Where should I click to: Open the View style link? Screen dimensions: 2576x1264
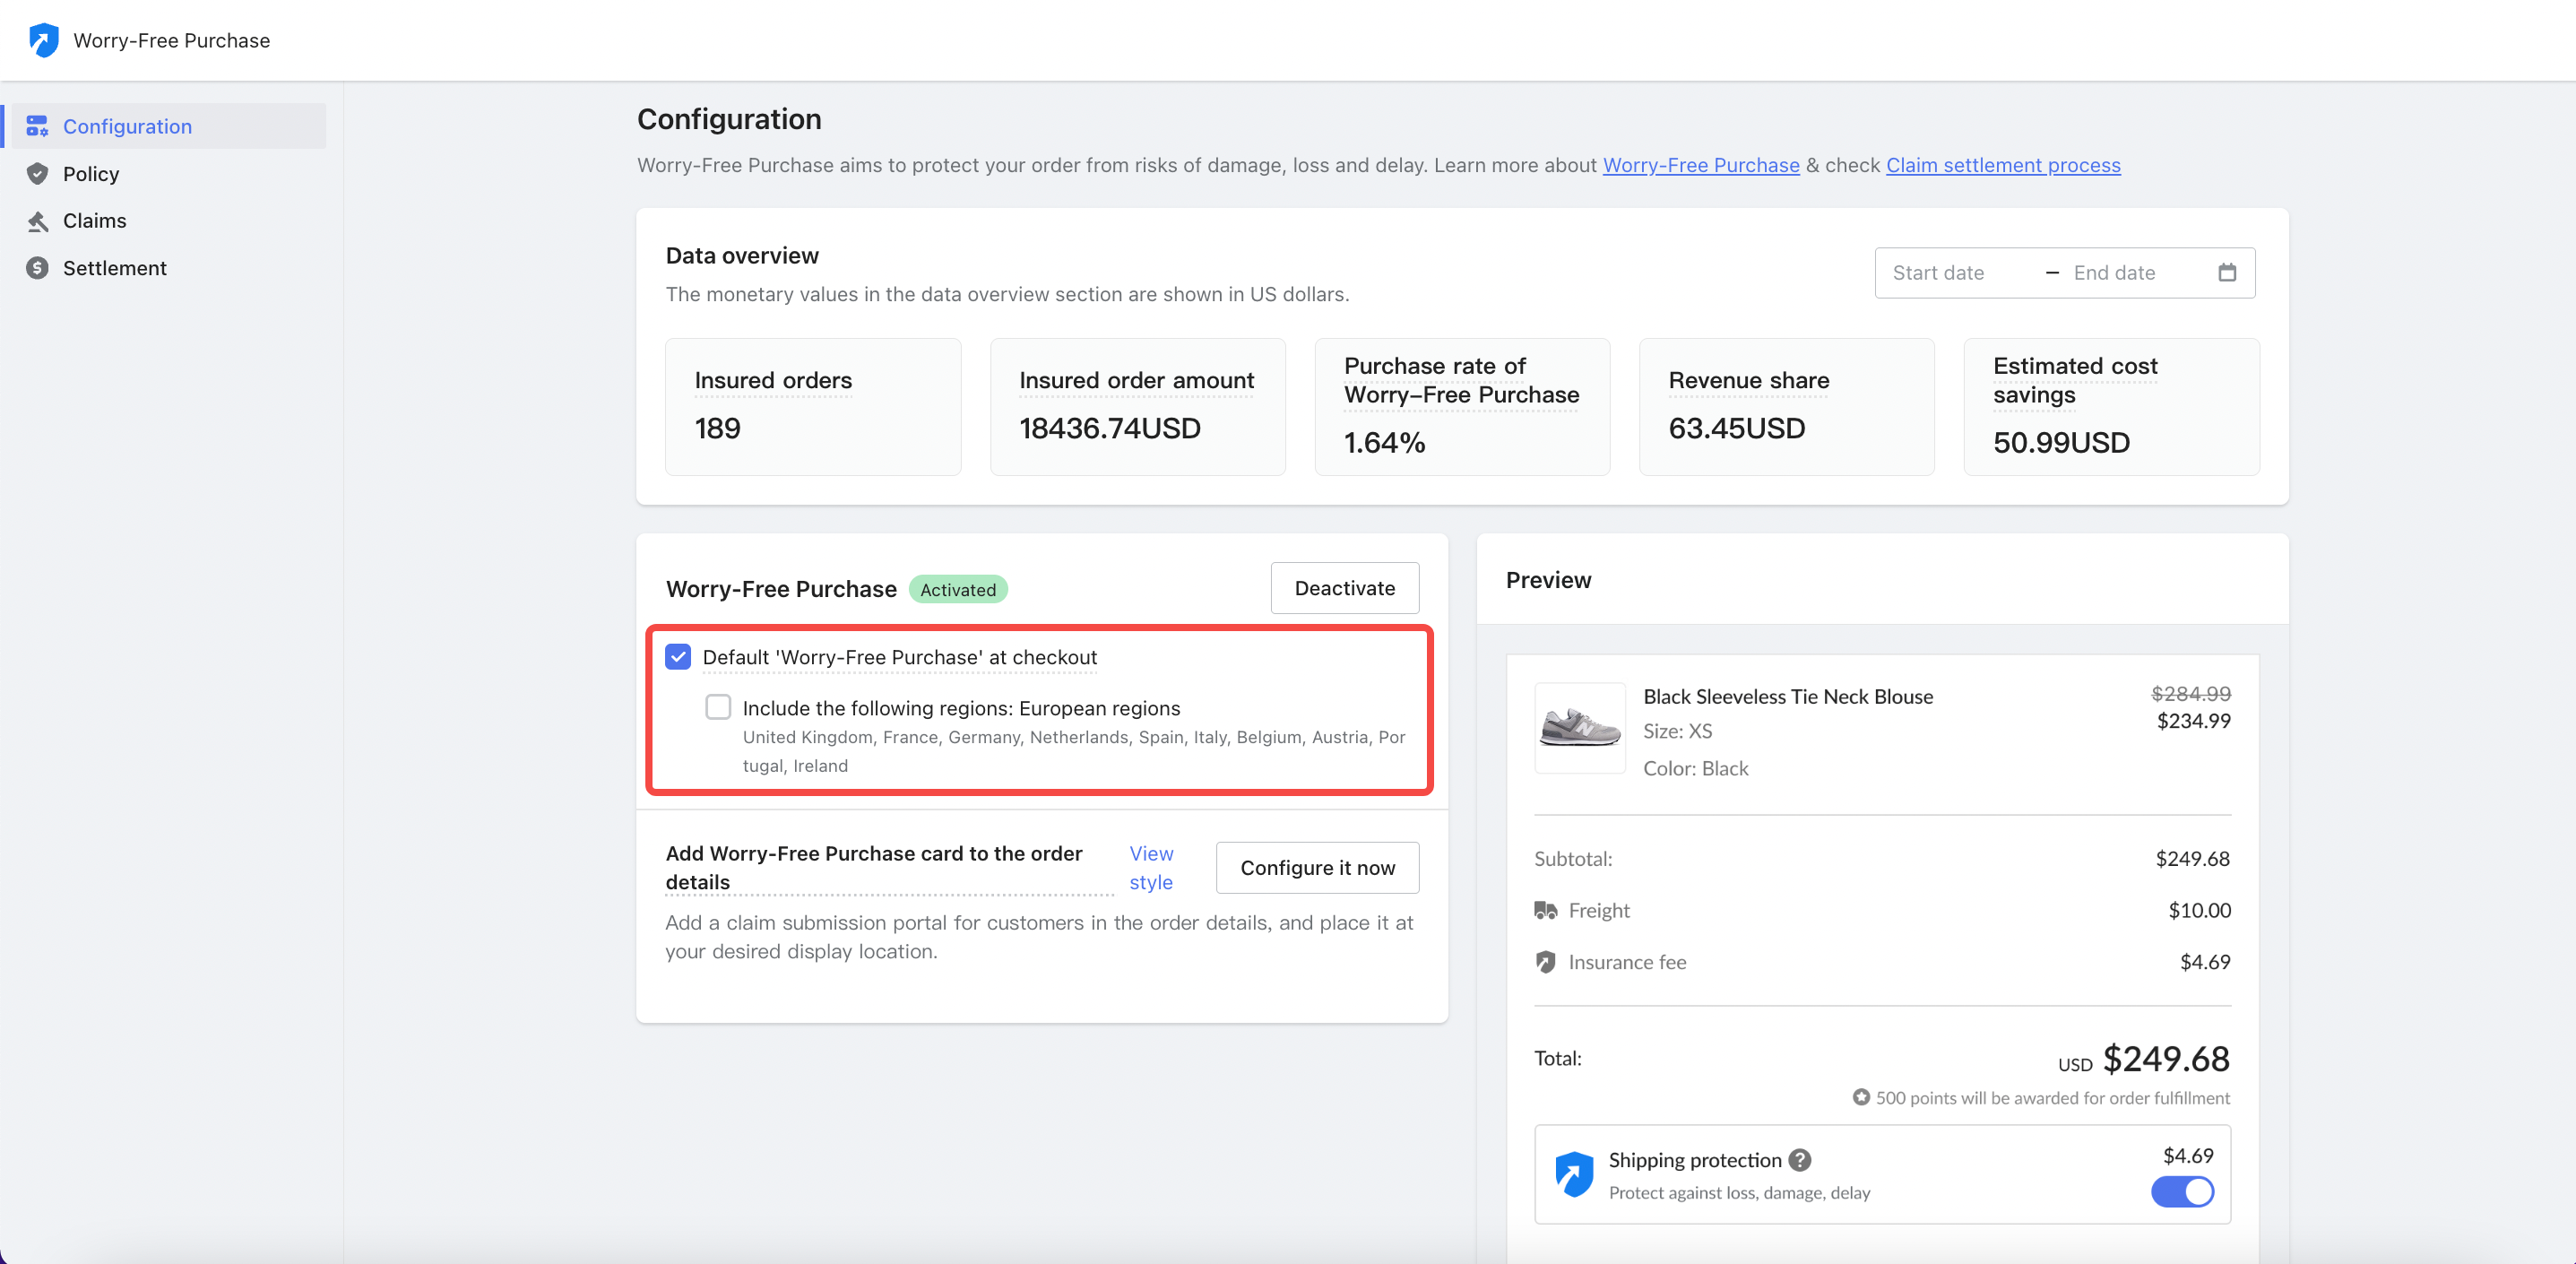[x=1151, y=868]
